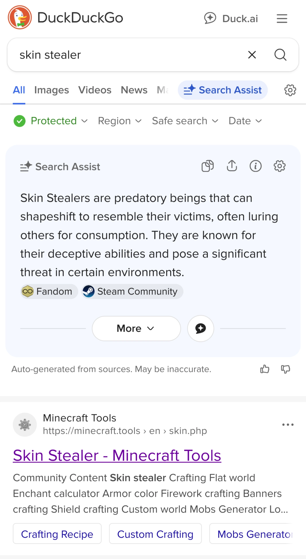This screenshot has width=306, height=559.
Task: Give a thumbs up to the answer
Action: [264, 369]
